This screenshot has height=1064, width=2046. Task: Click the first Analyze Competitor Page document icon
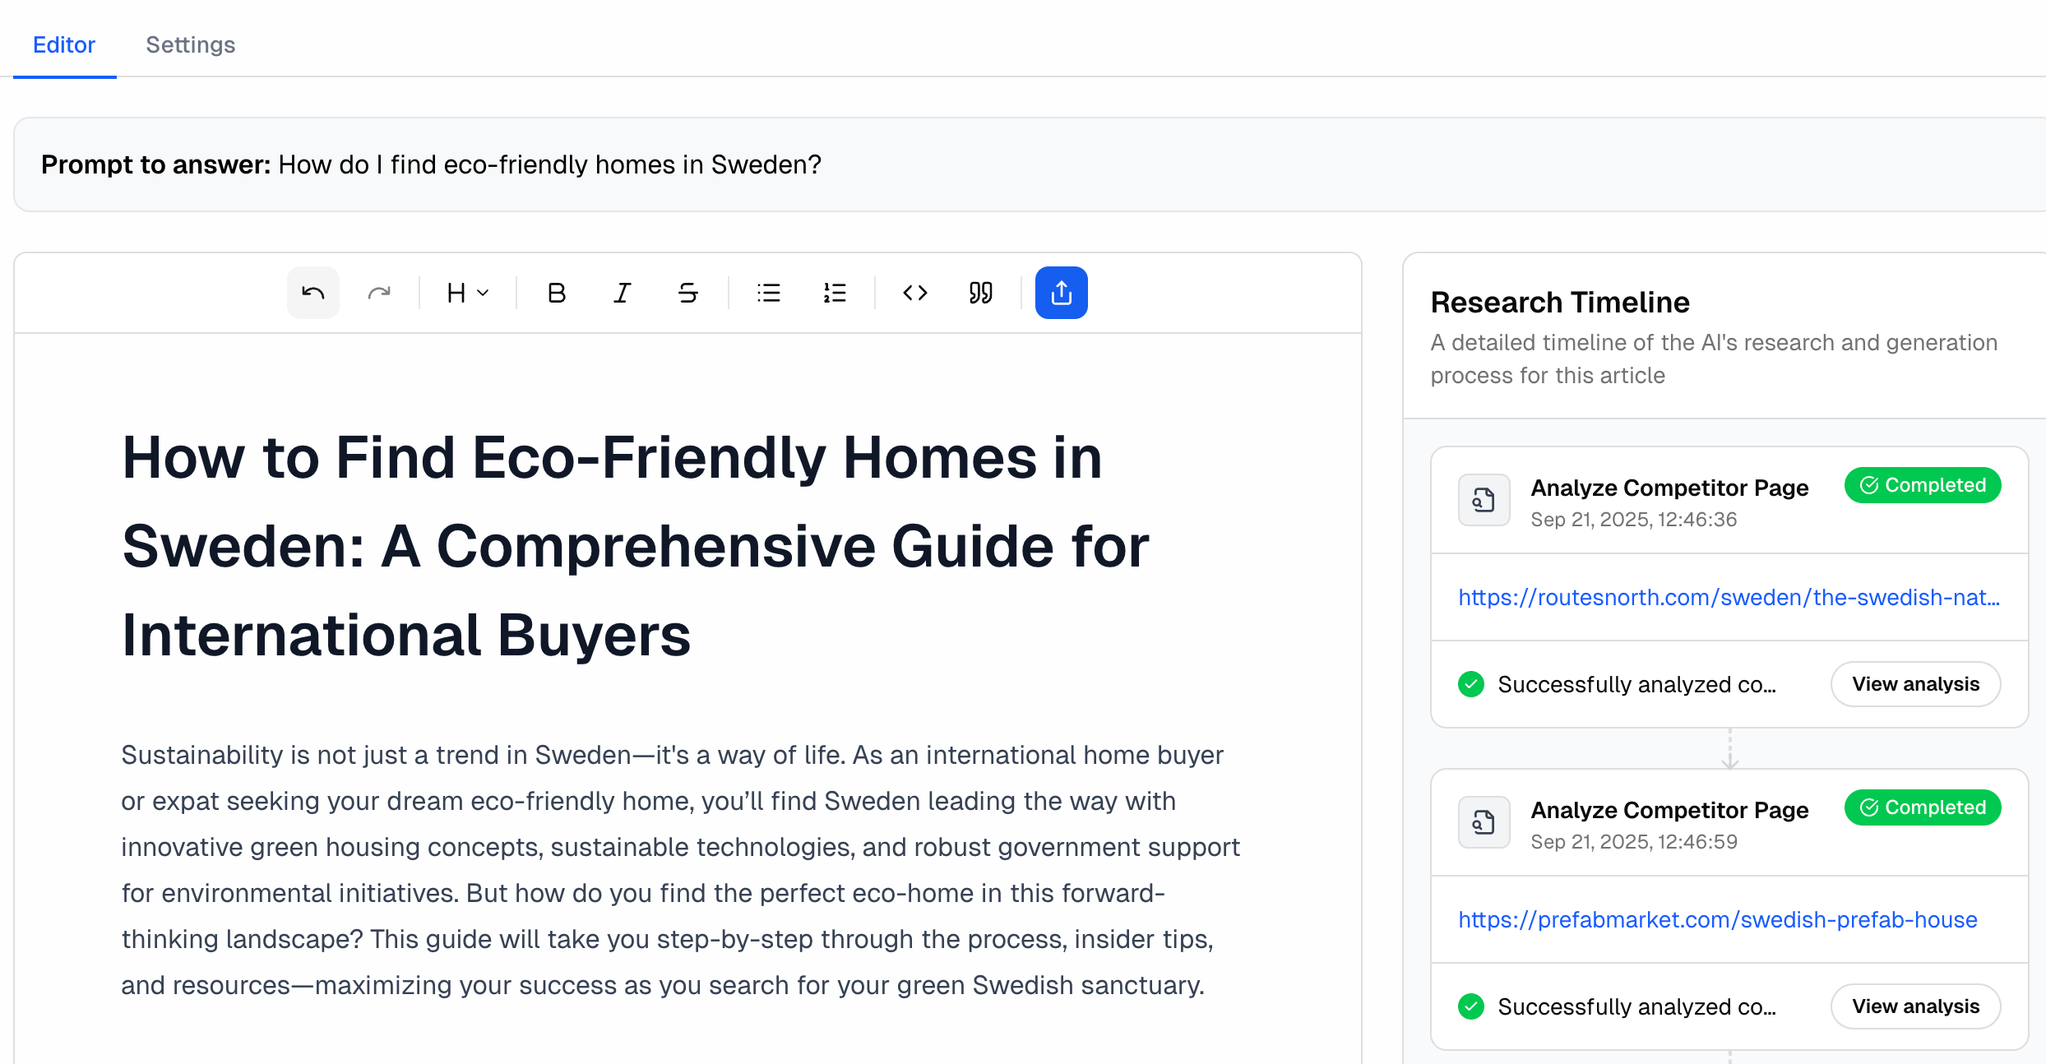point(1484,500)
